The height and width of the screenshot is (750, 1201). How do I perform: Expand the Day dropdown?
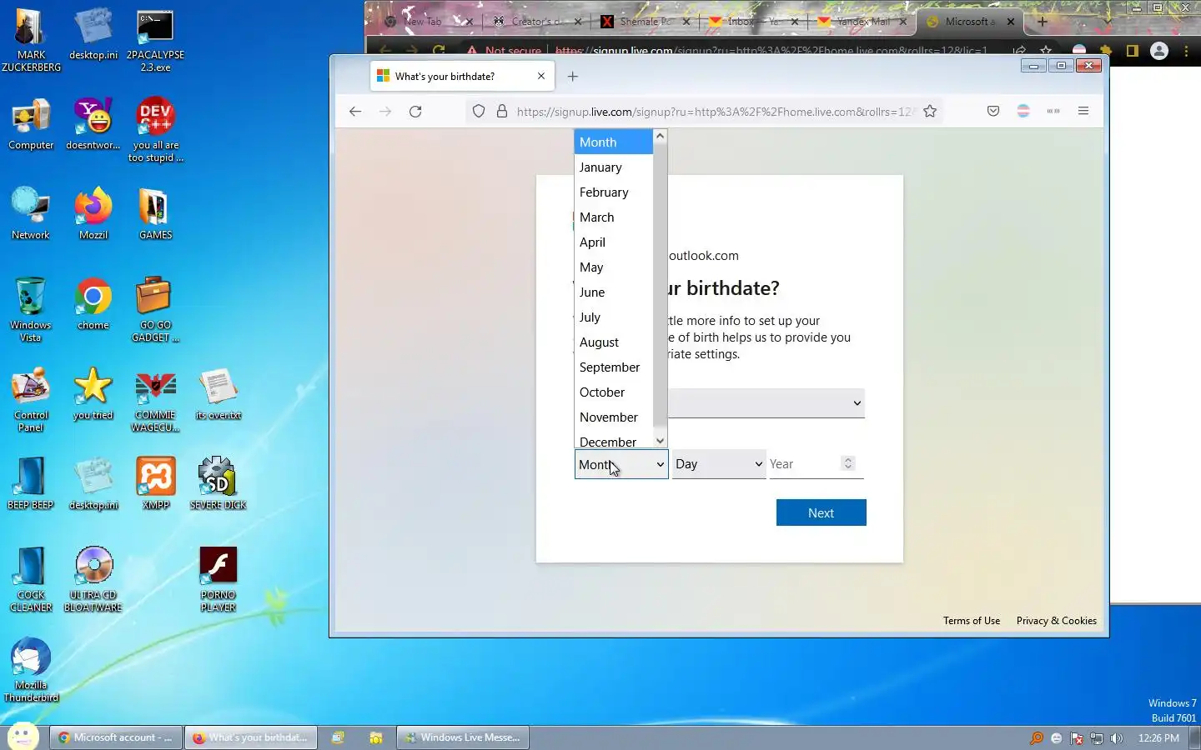click(719, 464)
